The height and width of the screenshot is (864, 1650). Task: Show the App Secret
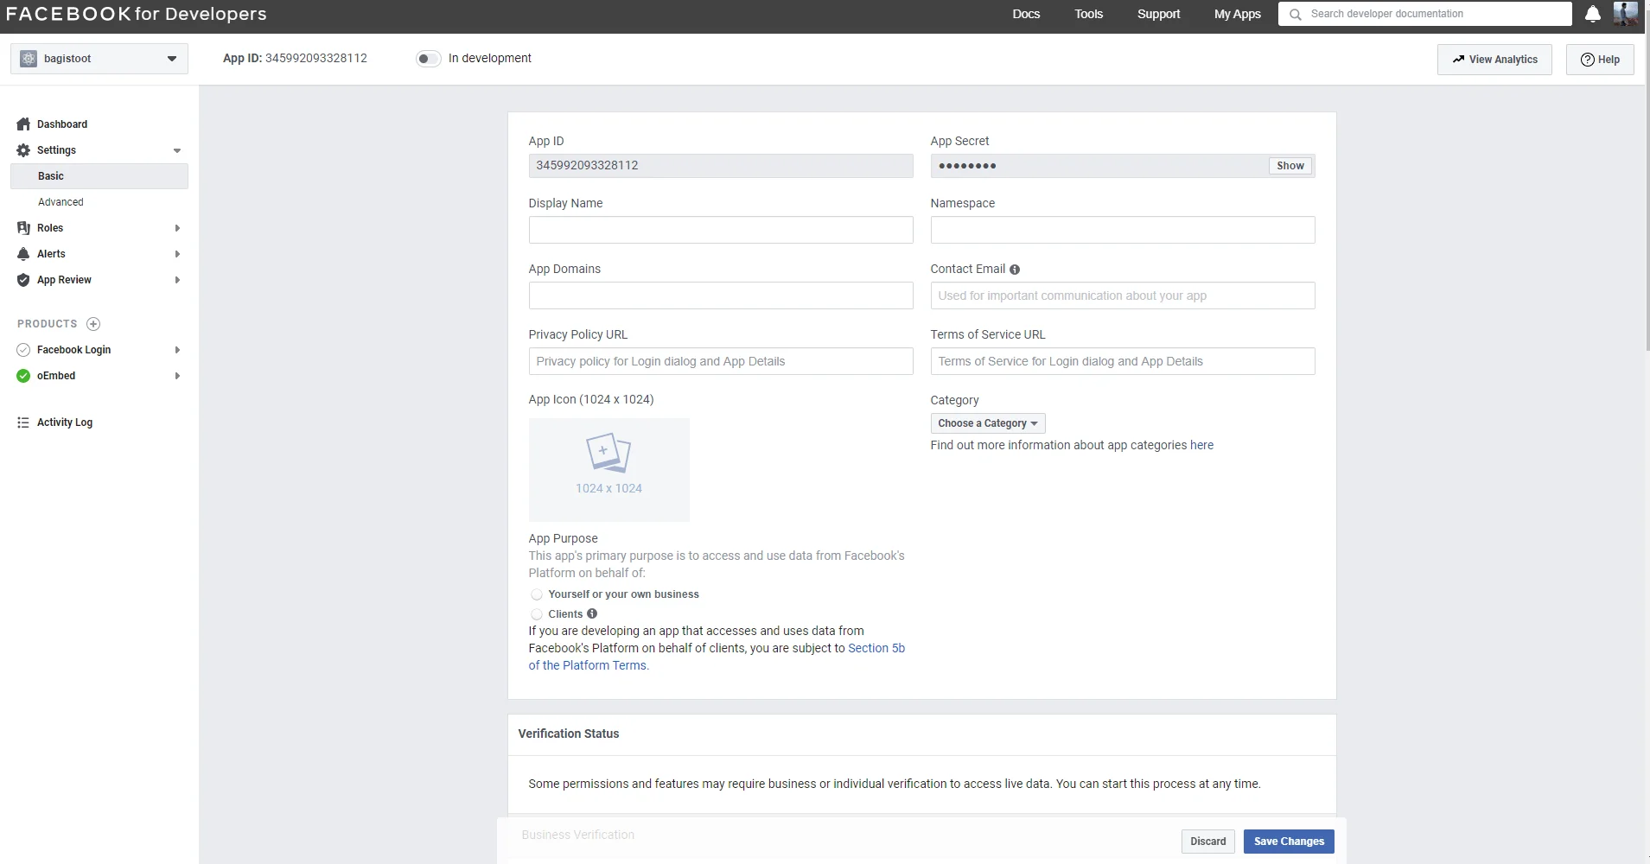point(1290,166)
